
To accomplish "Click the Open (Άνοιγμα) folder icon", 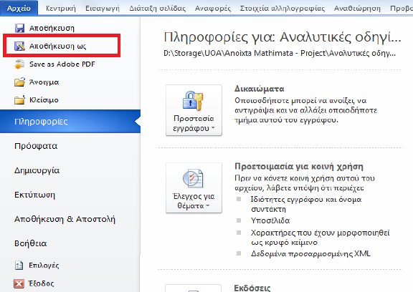I will [x=19, y=82].
